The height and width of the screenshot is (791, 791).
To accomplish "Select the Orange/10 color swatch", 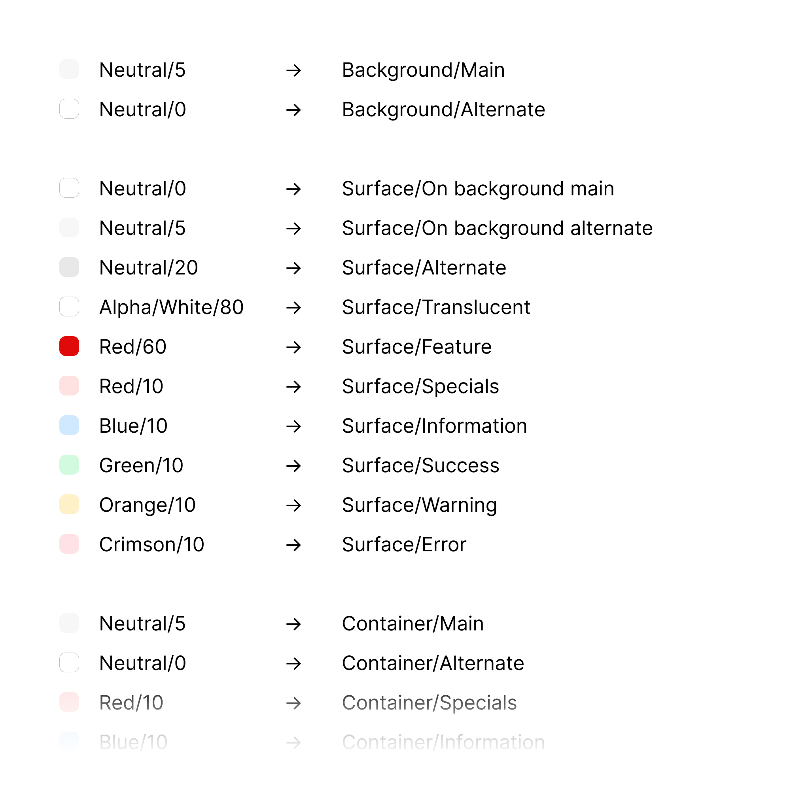I will point(69,504).
